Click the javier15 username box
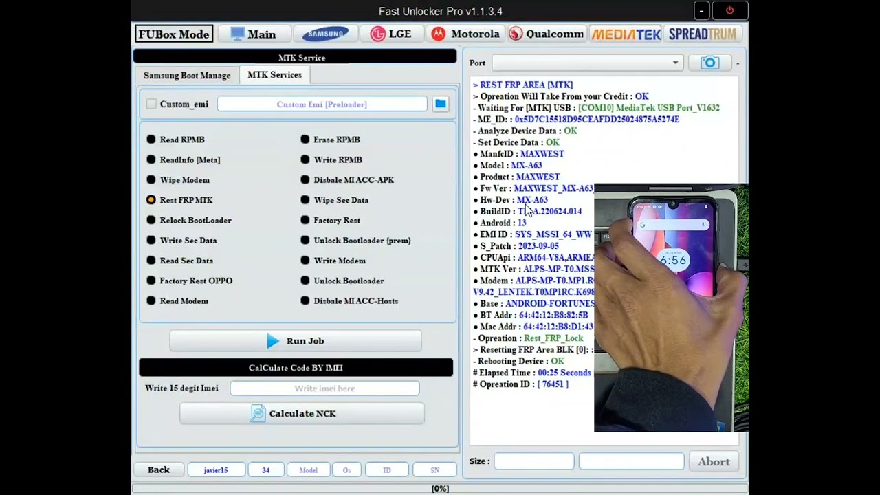880x495 pixels. pyautogui.click(x=215, y=470)
